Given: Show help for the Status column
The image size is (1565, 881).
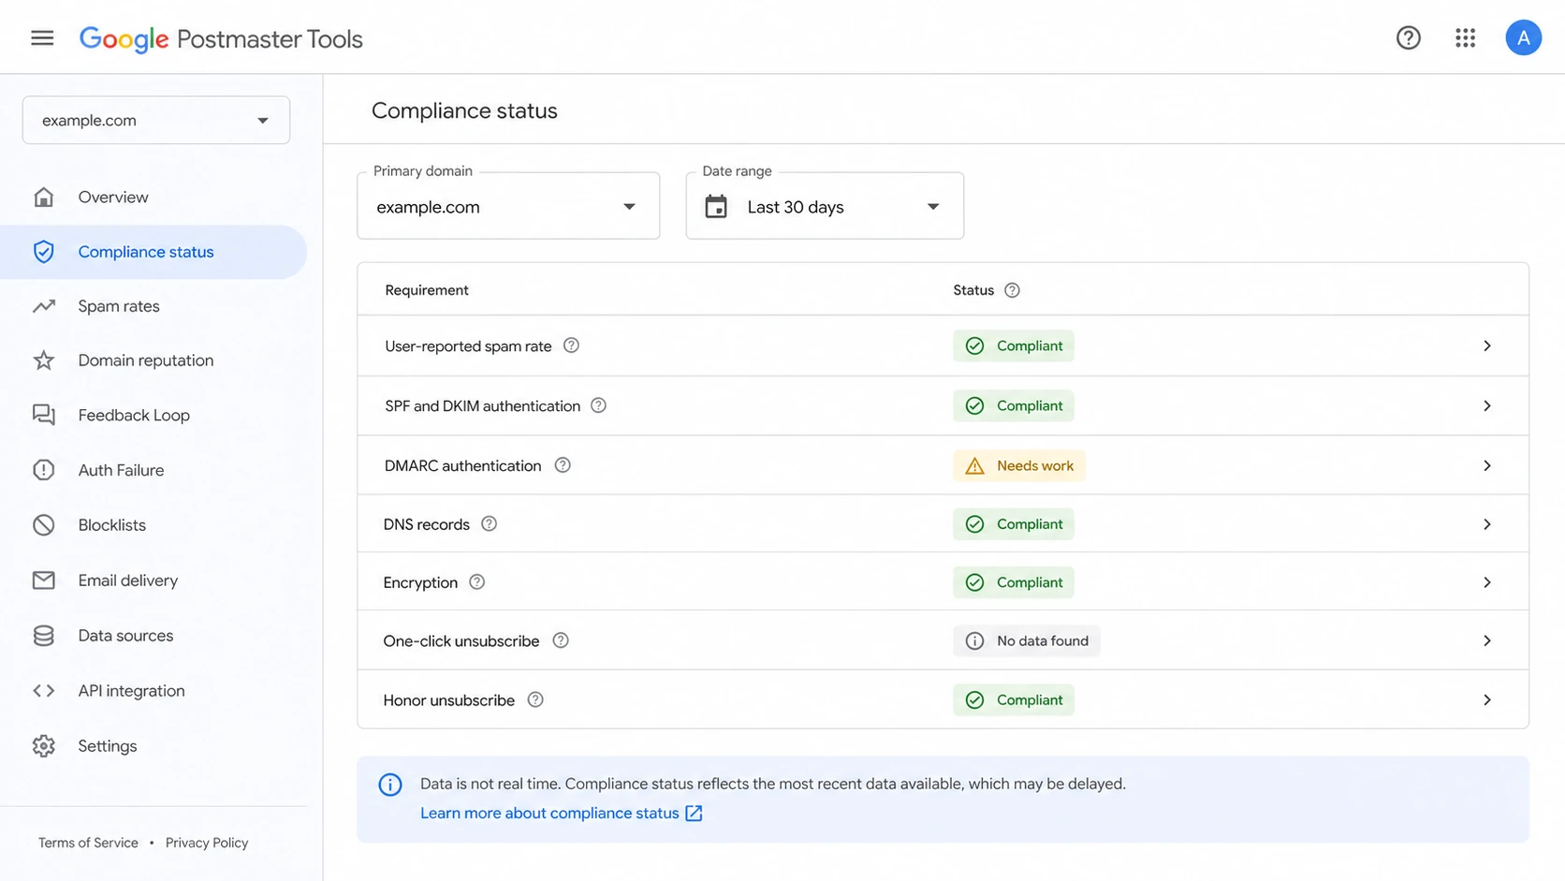Looking at the screenshot, I should pyautogui.click(x=1012, y=290).
